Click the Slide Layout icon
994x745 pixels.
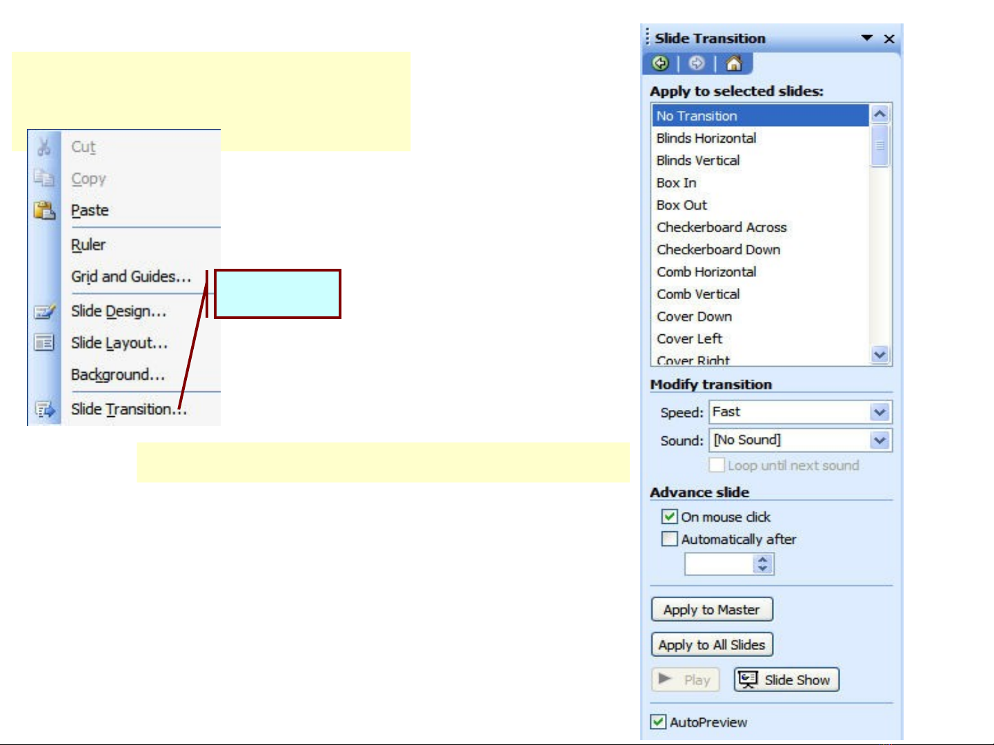(x=44, y=343)
